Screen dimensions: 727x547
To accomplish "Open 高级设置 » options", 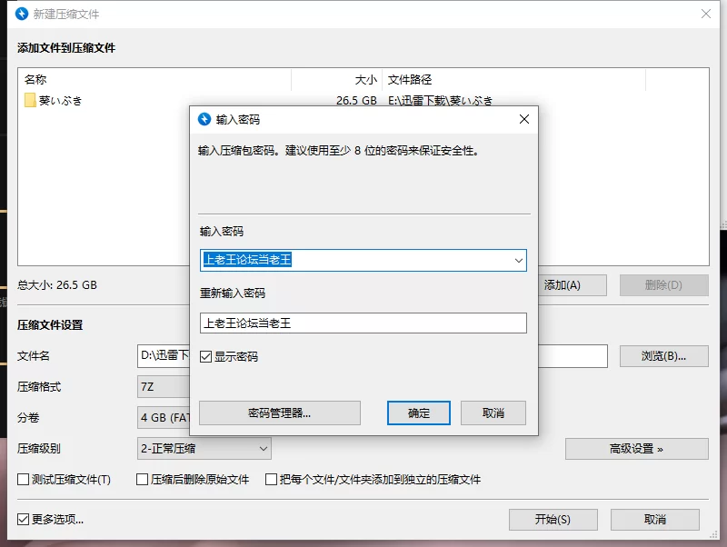I will tap(637, 449).
